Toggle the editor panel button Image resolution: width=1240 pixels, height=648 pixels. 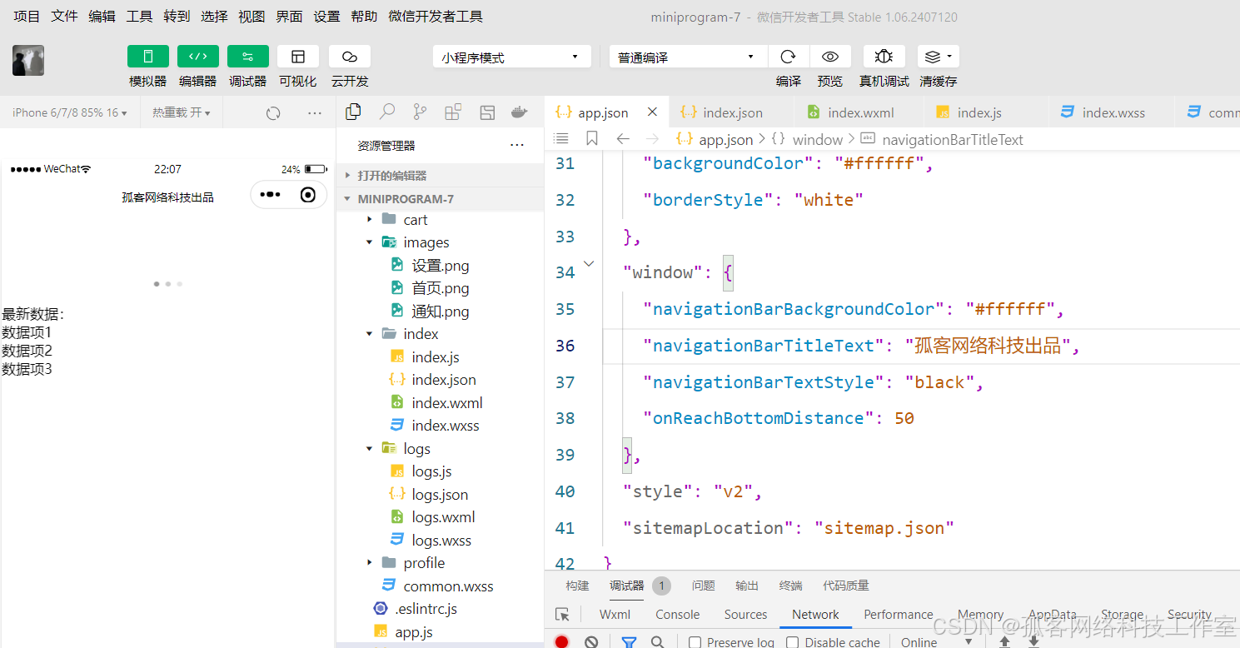[198, 56]
